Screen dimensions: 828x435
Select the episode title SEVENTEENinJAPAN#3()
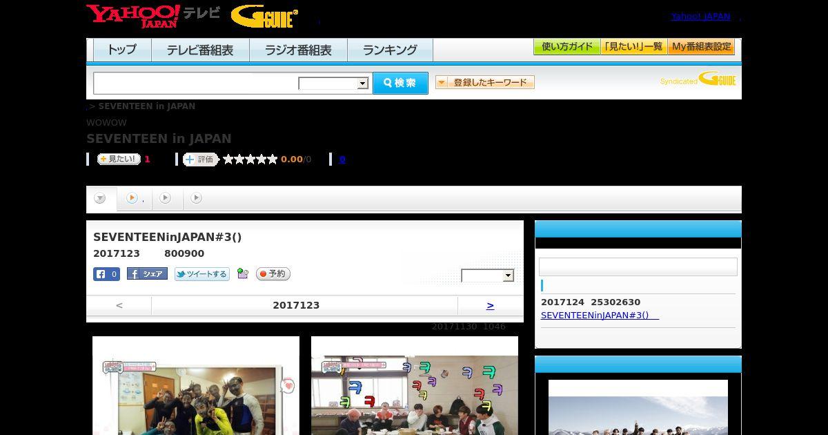pyautogui.click(x=168, y=237)
